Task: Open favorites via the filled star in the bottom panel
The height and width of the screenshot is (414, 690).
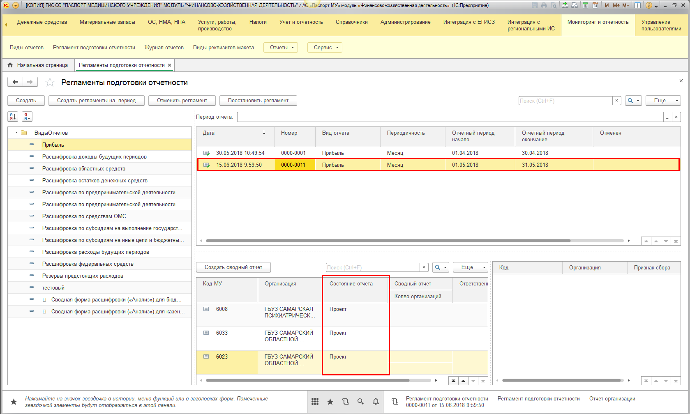Action: point(330,402)
